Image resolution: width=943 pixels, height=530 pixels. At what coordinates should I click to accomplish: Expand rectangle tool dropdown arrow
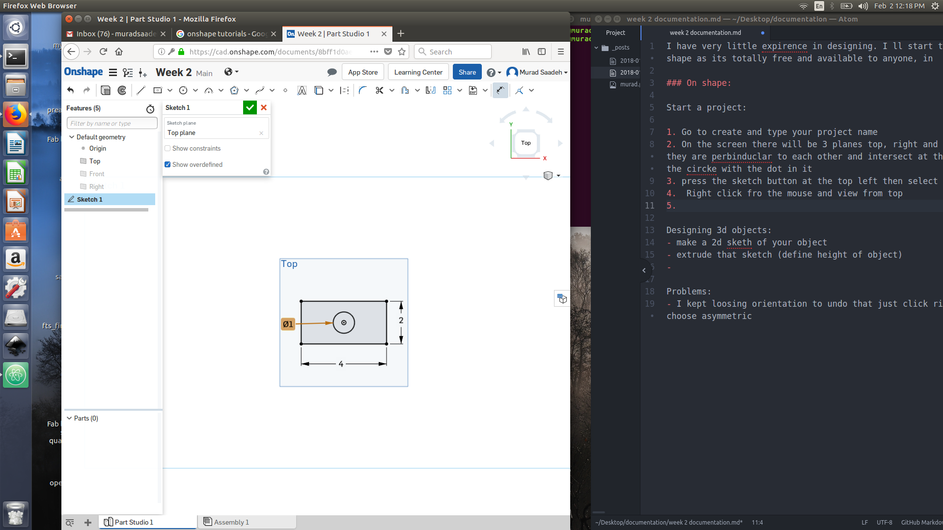170,90
